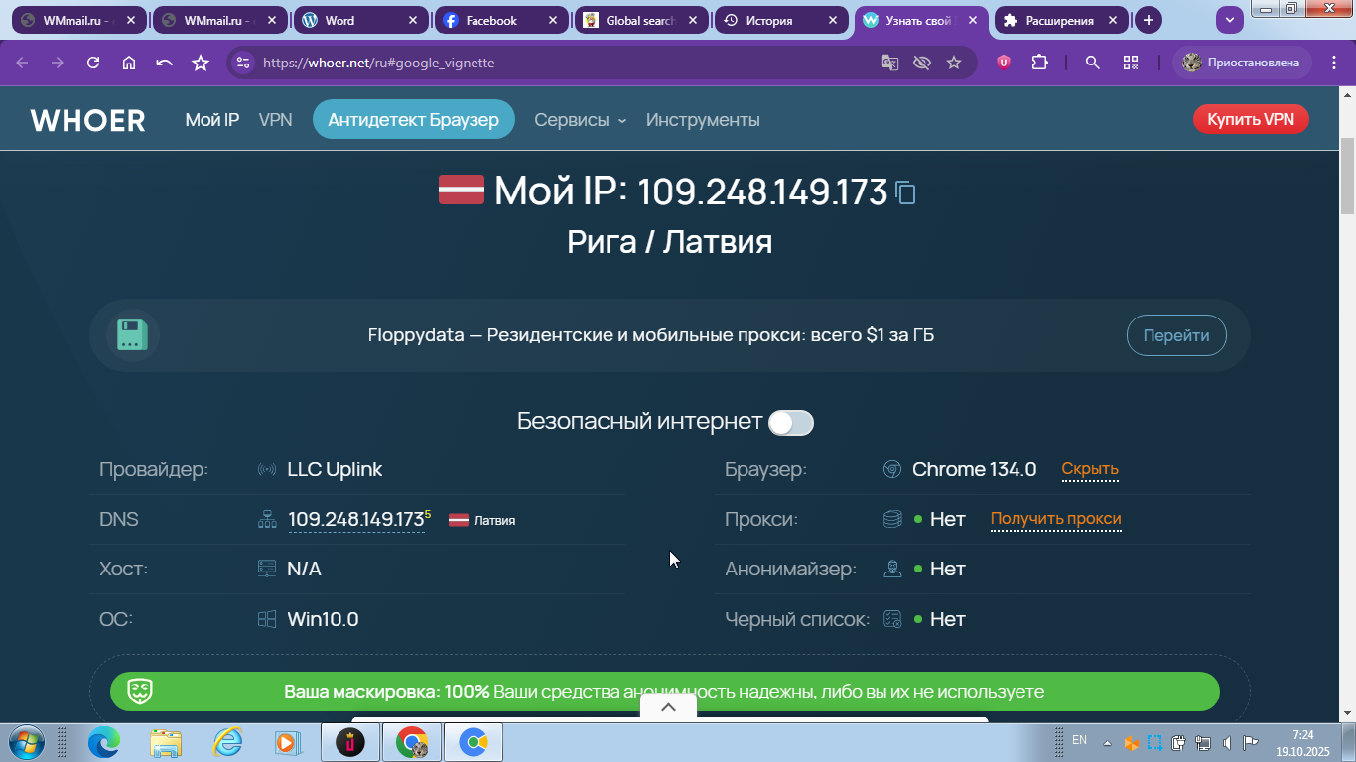This screenshot has height=762, width=1356.
Task: Click the star icon left of the address bar
Action: 201,63
